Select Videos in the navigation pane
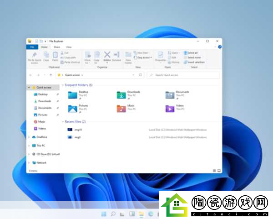The image size is (273, 219). tap(42, 128)
